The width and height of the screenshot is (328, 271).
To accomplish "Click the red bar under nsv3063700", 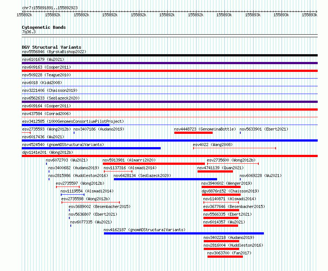I will click(225, 257).
